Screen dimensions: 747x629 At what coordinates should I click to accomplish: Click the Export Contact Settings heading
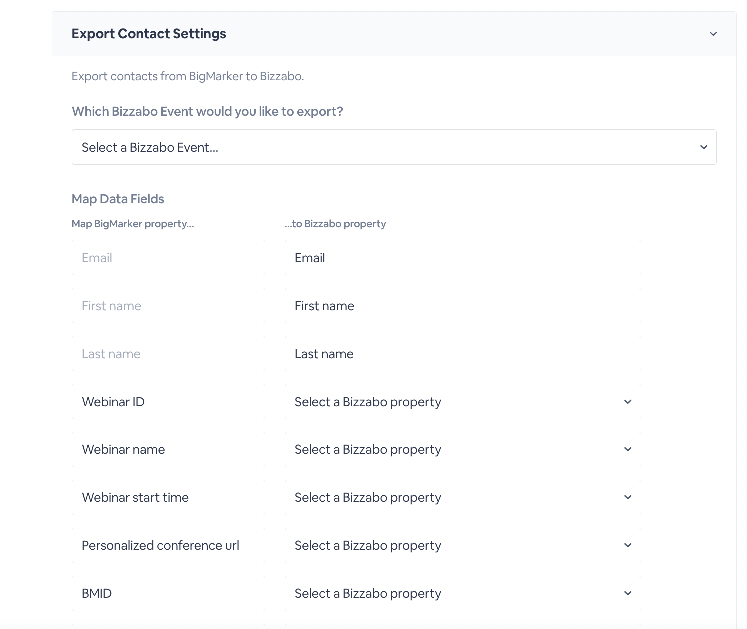point(149,34)
